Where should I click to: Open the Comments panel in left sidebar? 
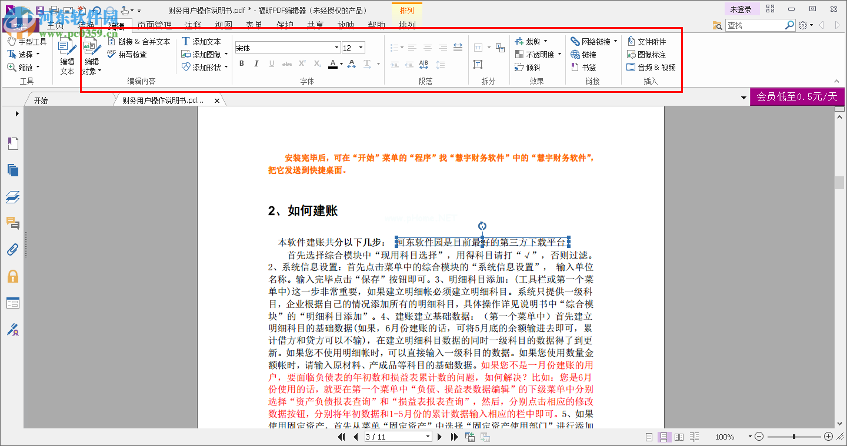click(x=13, y=223)
